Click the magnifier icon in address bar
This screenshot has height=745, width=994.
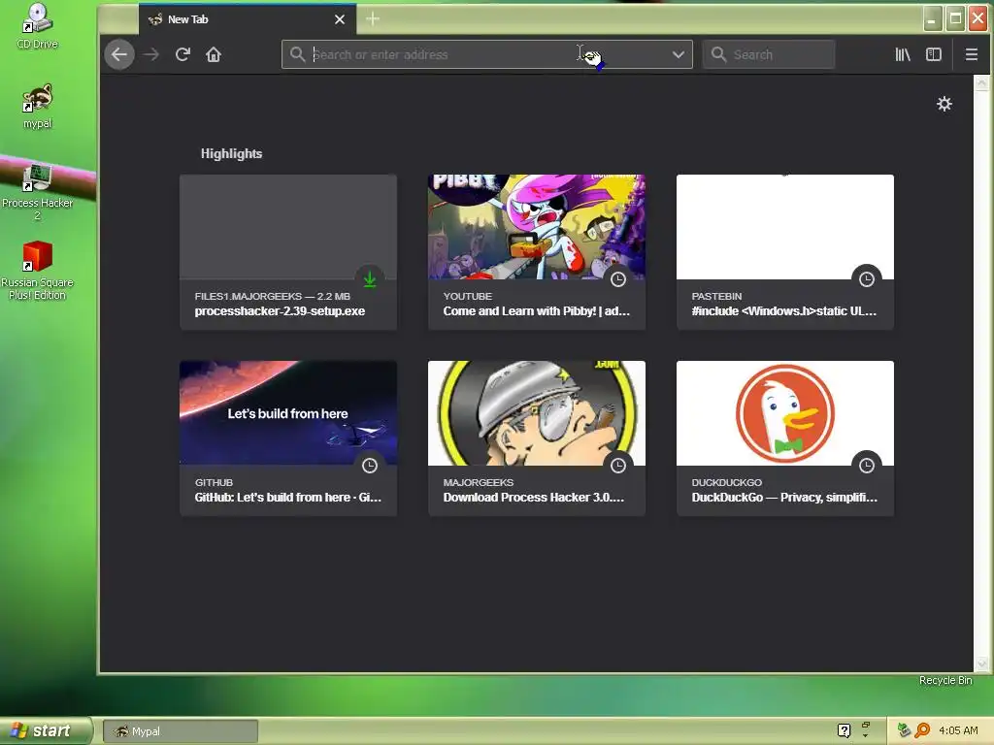pos(297,54)
